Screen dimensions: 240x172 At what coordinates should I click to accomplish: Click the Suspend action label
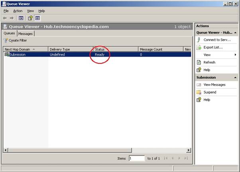[x=210, y=92]
